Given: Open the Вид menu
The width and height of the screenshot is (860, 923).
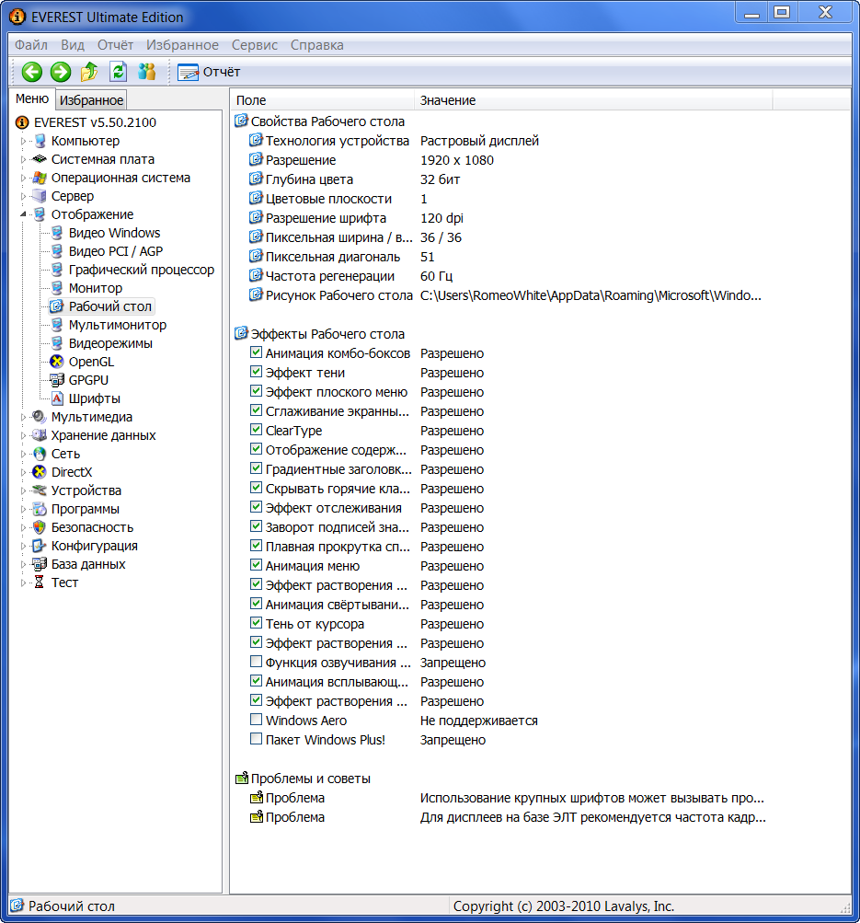Looking at the screenshot, I should (73, 45).
